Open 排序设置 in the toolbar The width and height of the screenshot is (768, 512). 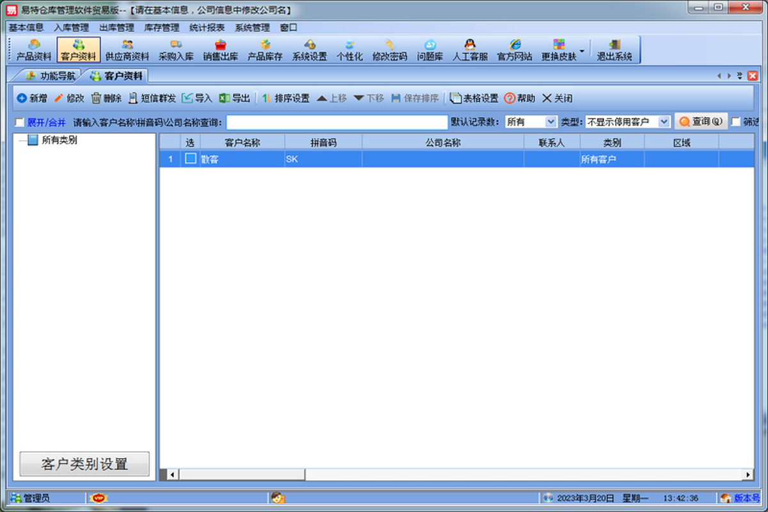coord(286,99)
